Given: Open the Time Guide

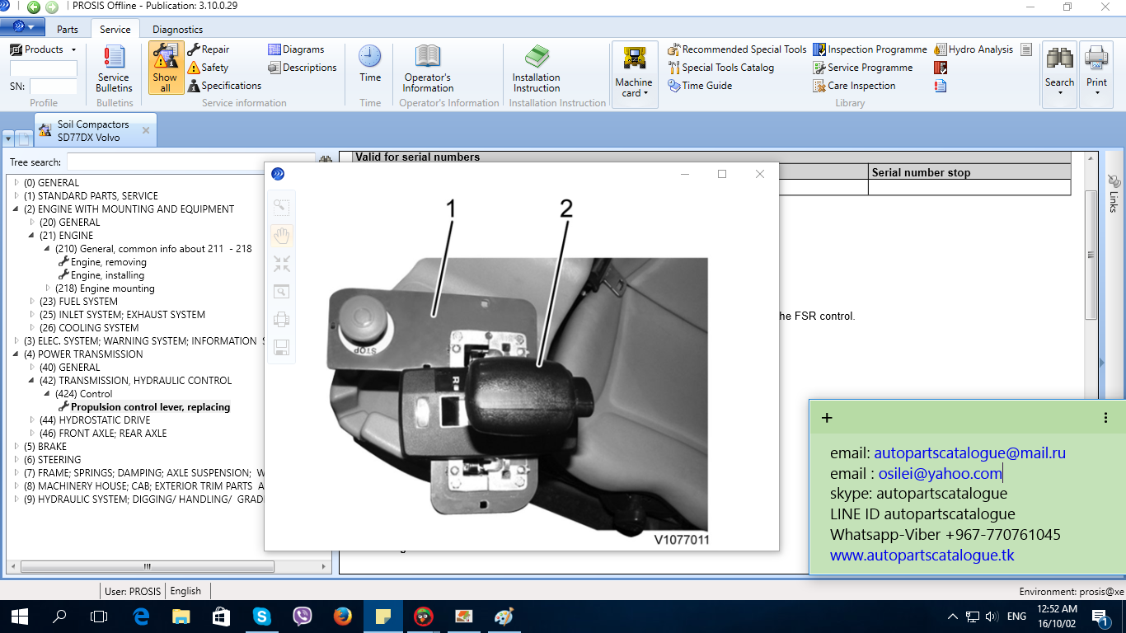Looking at the screenshot, I should pyautogui.click(x=700, y=86).
